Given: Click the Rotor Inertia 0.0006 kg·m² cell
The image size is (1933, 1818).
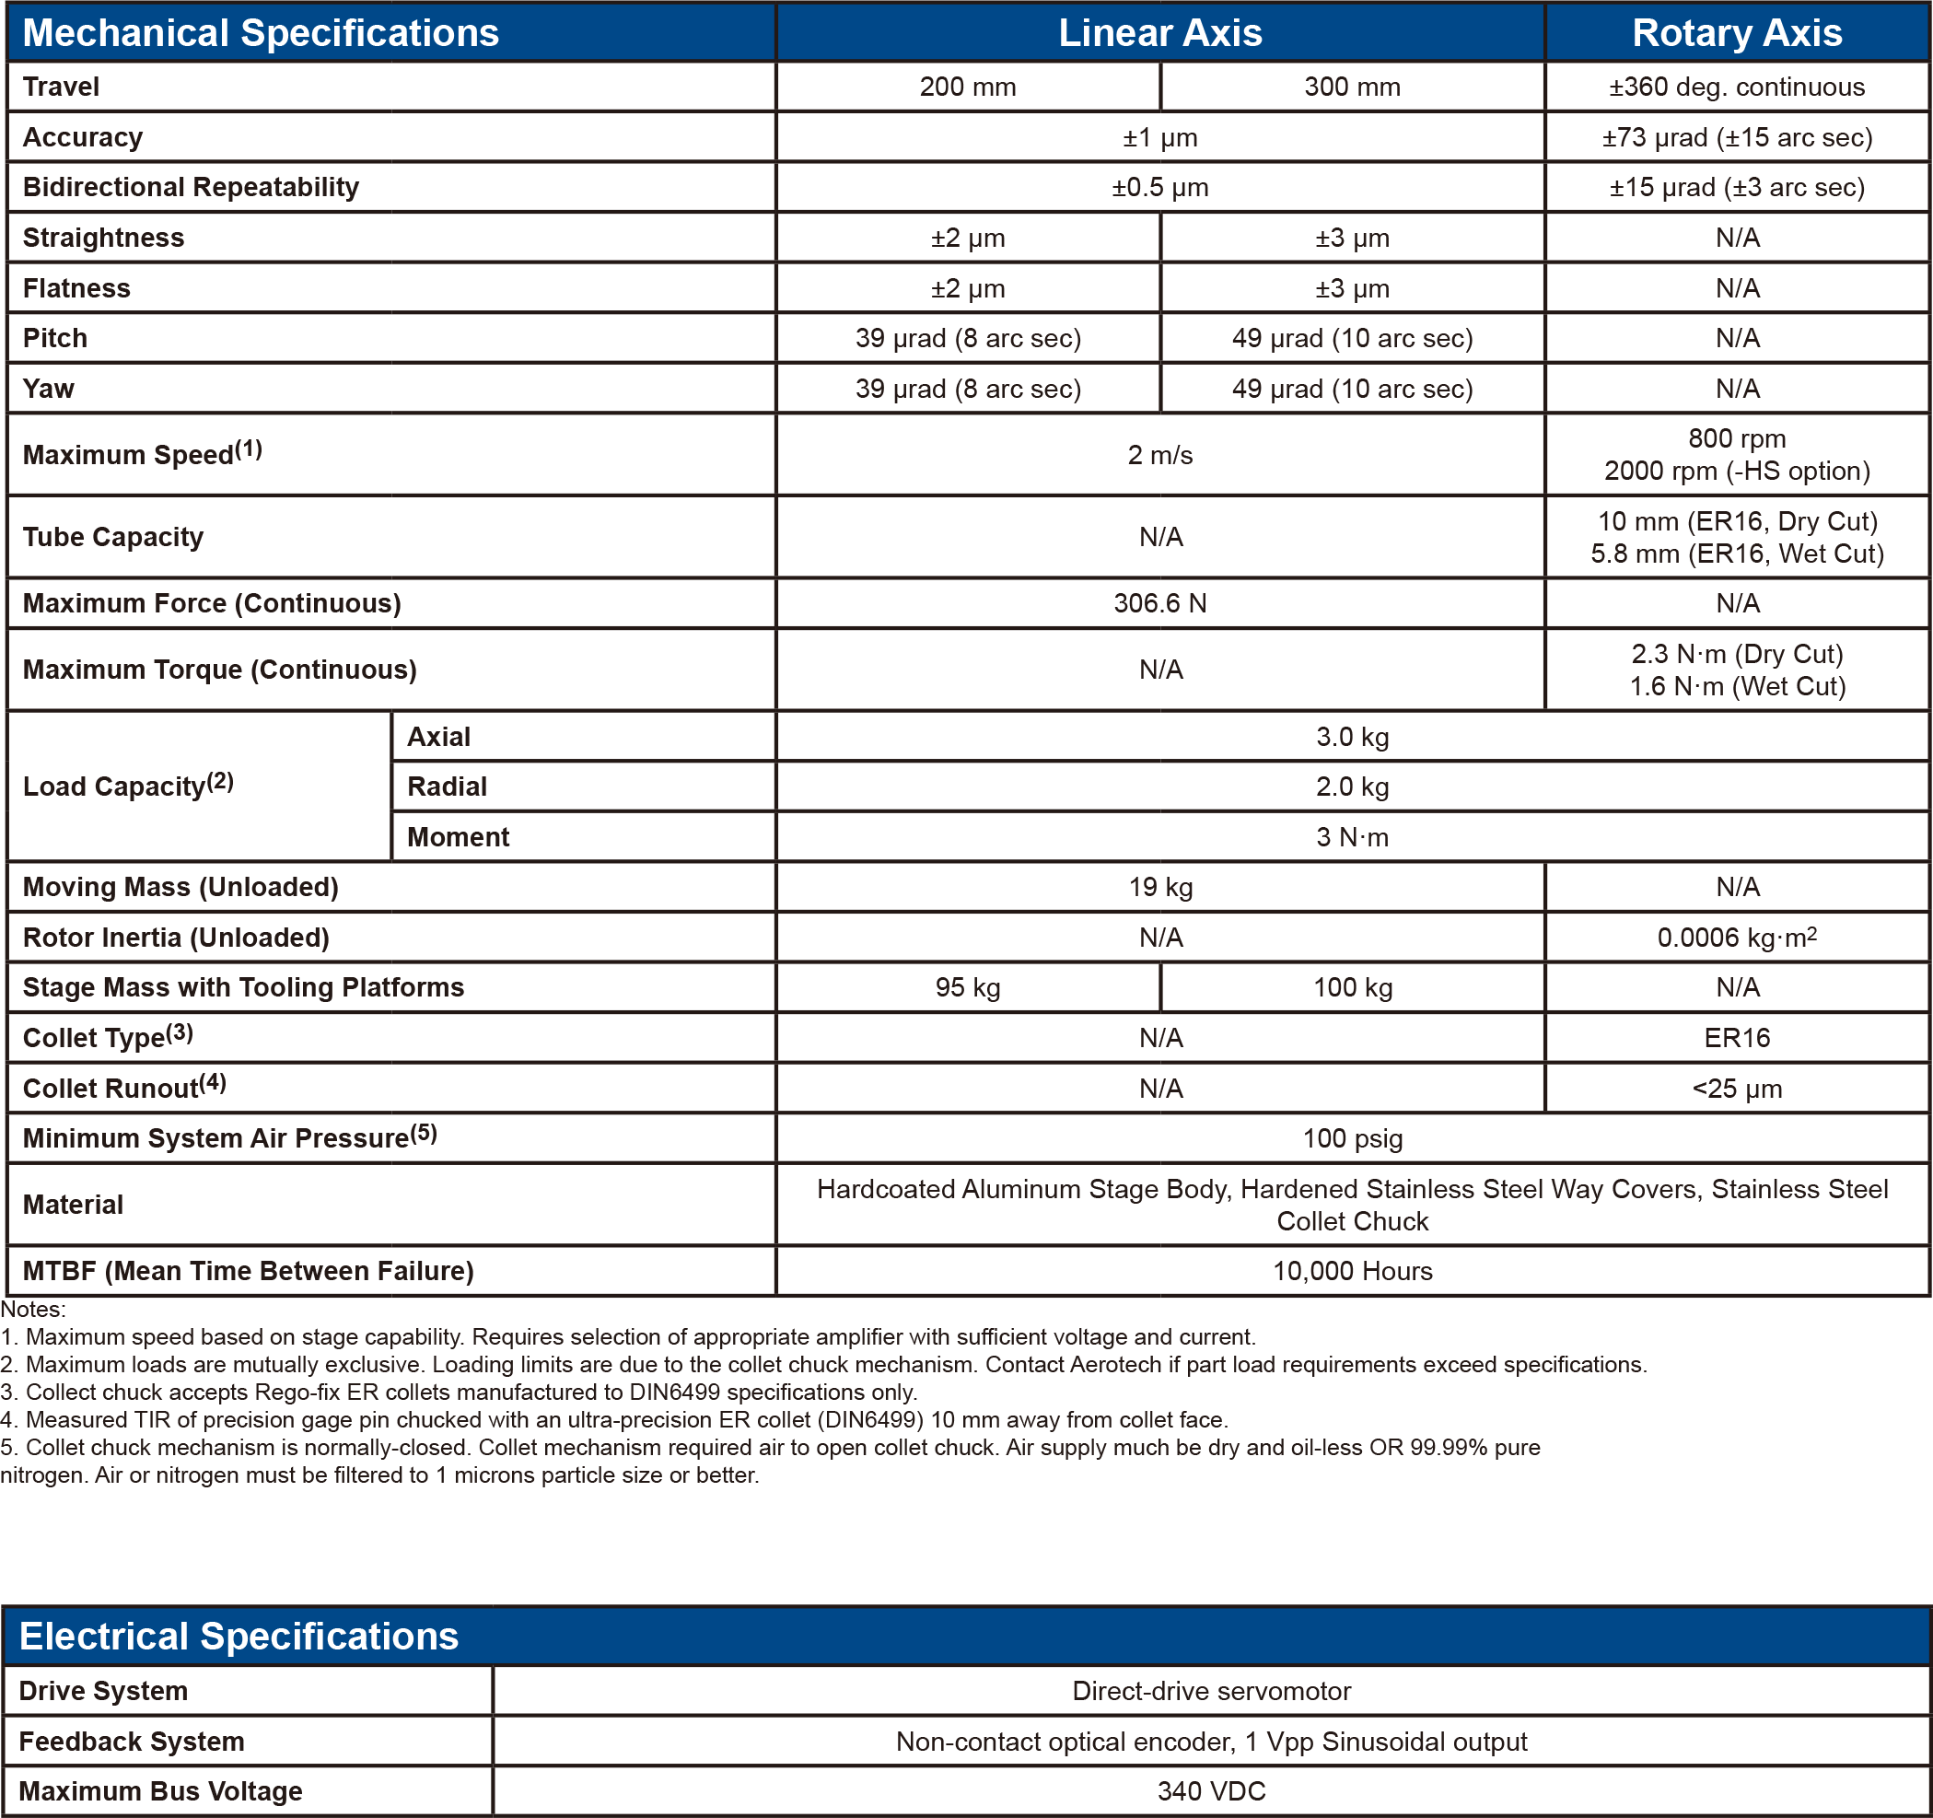Looking at the screenshot, I should coord(1737,938).
